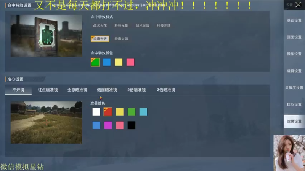The image size is (305, 171).
Task: Open 灵敏度设置 in sidebar
Action: click(294, 88)
